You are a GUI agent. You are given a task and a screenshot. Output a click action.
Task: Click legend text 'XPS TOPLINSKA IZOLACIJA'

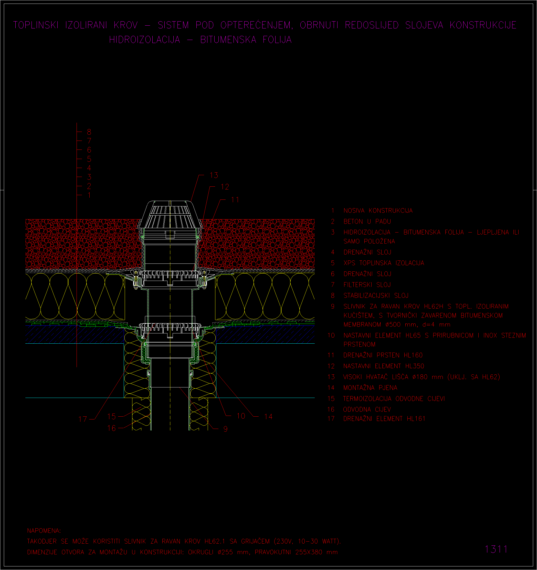384,263
